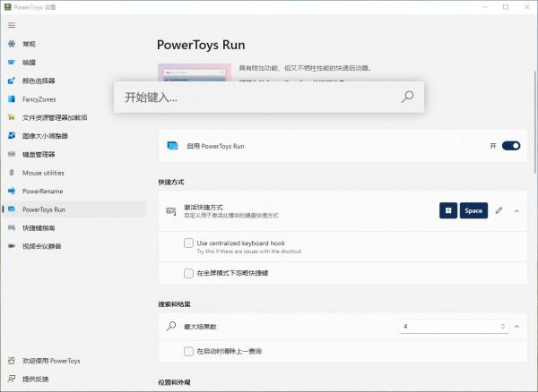
Task: Click the General (常规) gear icon
Action: click(12, 44)
